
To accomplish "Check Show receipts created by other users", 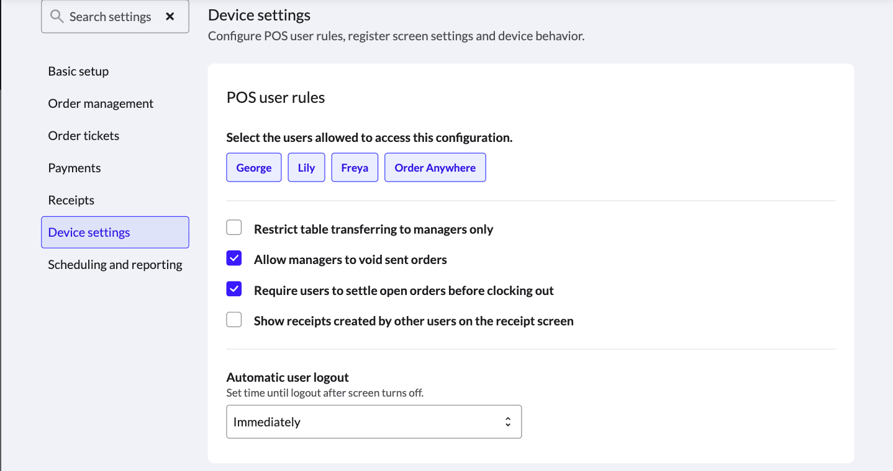I will pyautogui.click(x=234, y=320).
